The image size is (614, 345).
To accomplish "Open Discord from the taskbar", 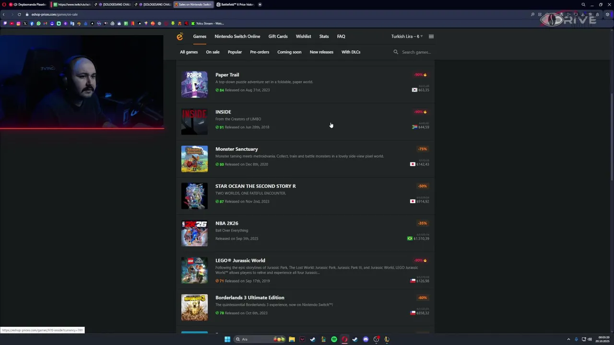I will click(x=366, y=339).
